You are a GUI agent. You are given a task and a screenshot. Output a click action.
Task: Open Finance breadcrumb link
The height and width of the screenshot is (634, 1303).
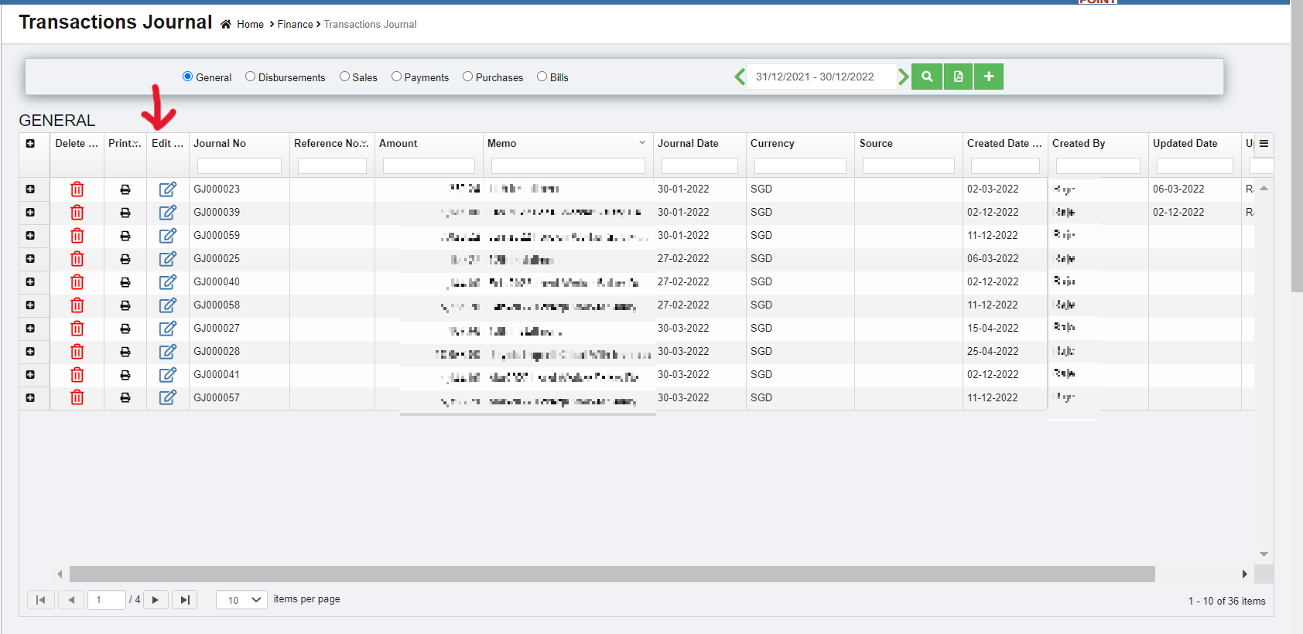295,25
